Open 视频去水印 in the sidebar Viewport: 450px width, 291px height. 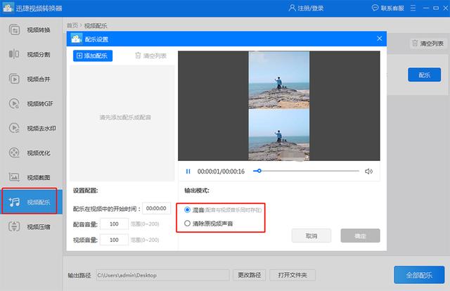point(31,129)
